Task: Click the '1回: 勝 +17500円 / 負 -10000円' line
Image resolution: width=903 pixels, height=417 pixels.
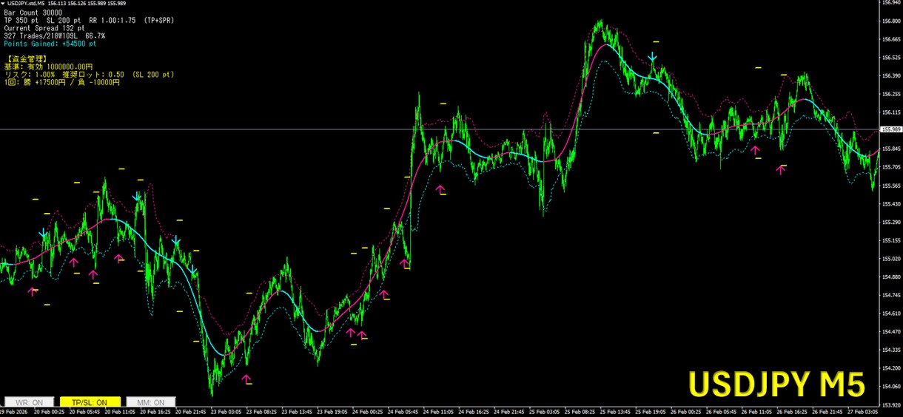Action: (x=61, y=83)
